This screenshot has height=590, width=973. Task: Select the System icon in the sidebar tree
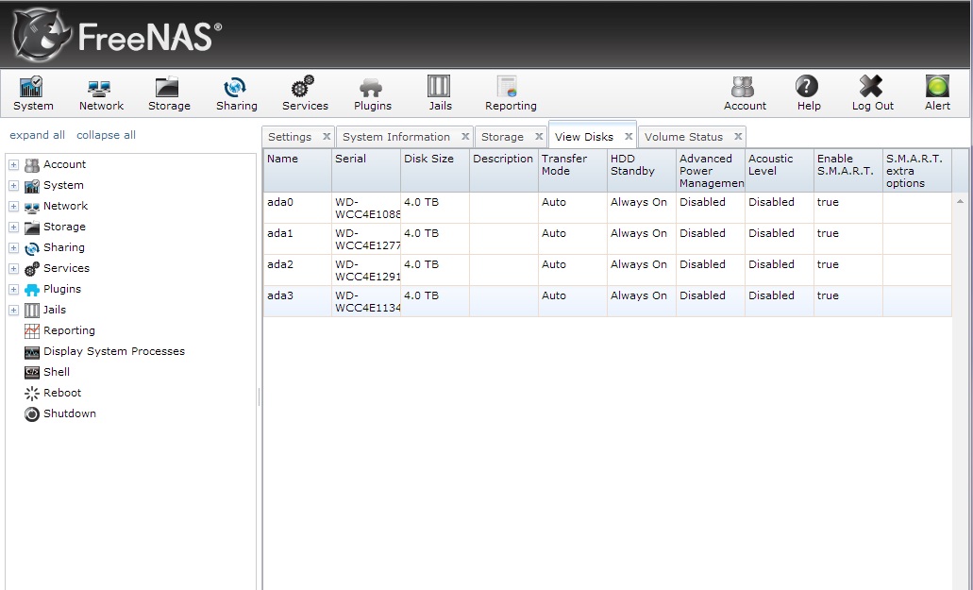click(32, 186)
